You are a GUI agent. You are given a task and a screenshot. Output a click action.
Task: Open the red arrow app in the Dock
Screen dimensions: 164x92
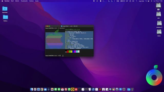tap(76, 89)
